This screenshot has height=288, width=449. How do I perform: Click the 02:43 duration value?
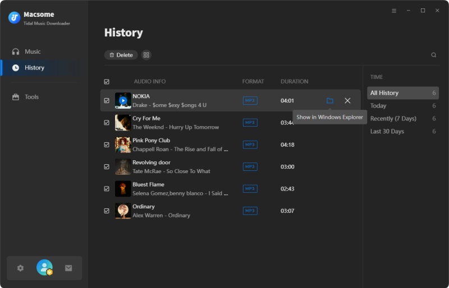(287, 189)
